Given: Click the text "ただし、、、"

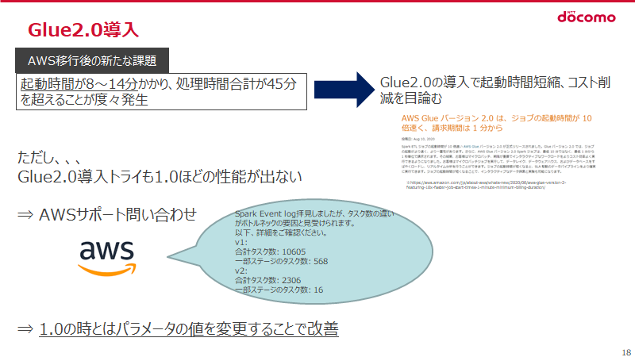Looking at the screenshot, I should coord(49,157).
